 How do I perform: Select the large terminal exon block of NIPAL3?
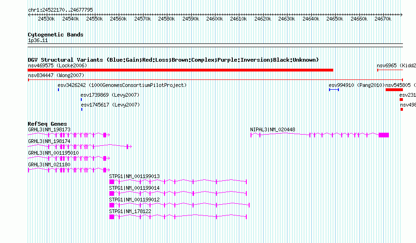click(x=384, y=135)
